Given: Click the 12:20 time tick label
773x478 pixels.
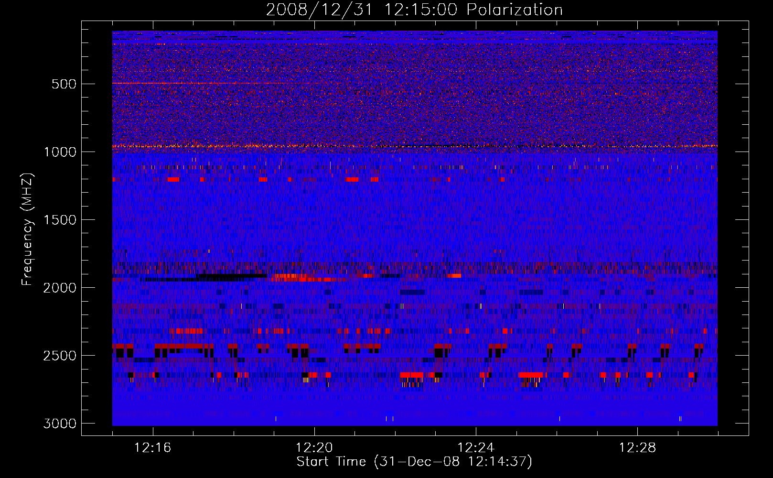Looking at the screenshot, I should point(314,448).
